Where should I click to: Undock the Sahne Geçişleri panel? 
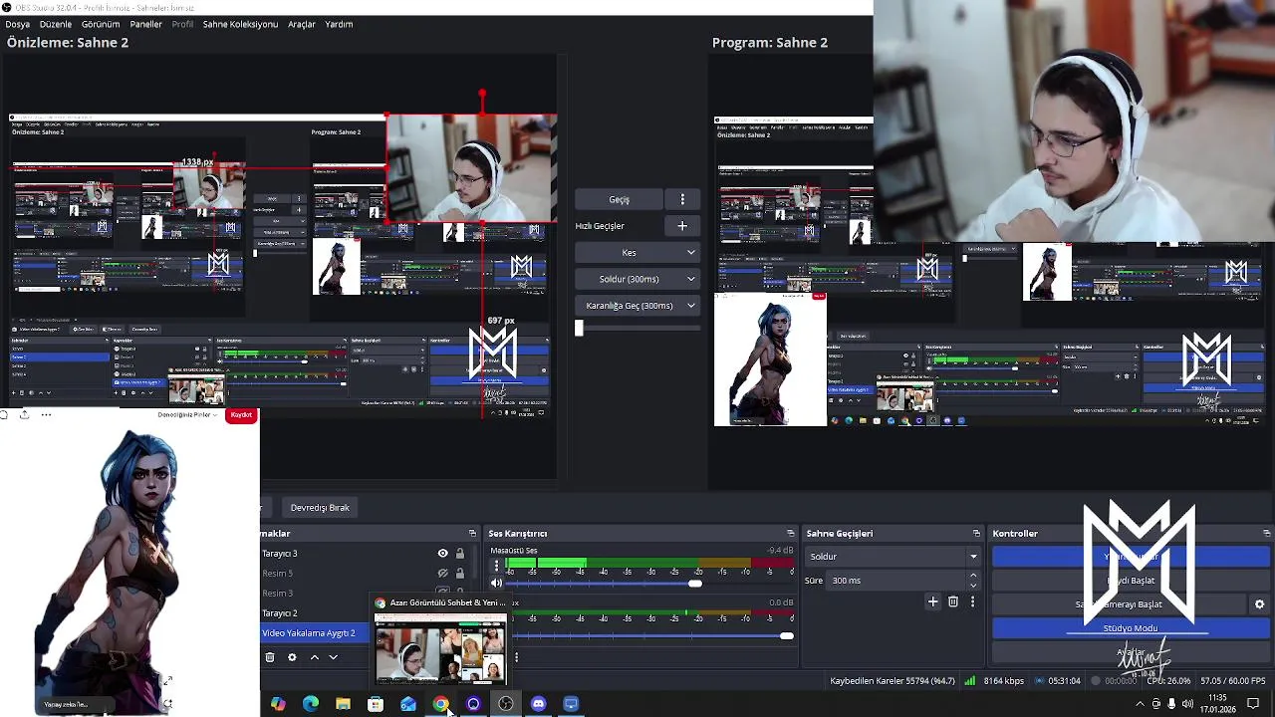coord(976,534)
